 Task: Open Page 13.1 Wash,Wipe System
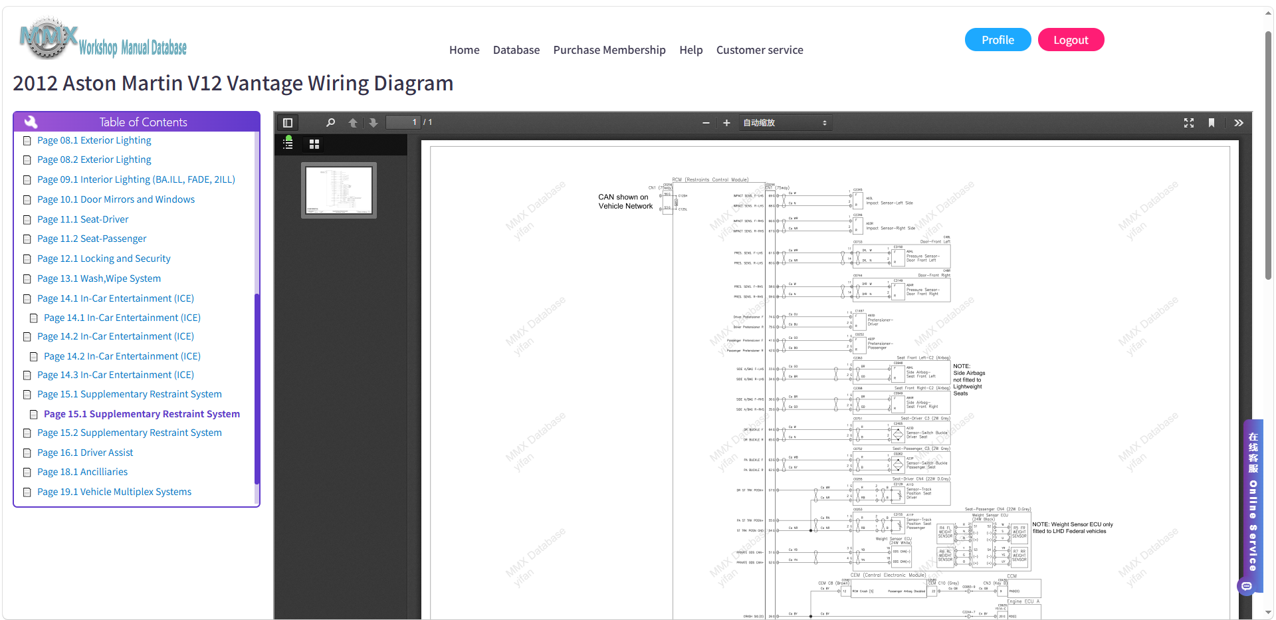point(99,278)
